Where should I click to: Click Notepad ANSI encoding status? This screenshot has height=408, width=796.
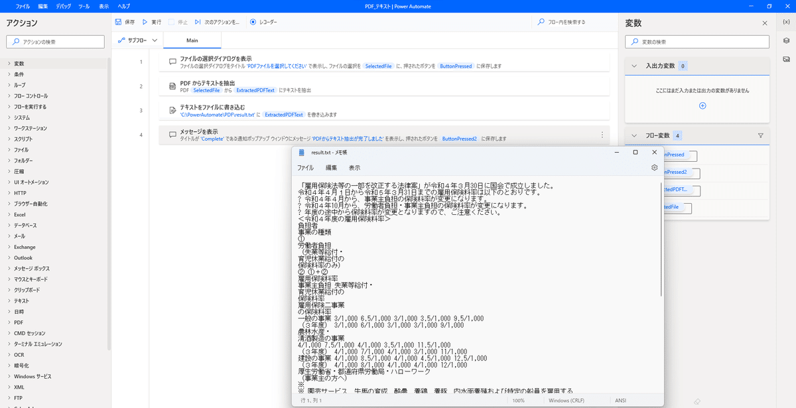pos(621,401)
